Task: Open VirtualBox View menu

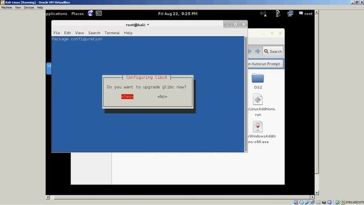Action: [x=18, y=7]
